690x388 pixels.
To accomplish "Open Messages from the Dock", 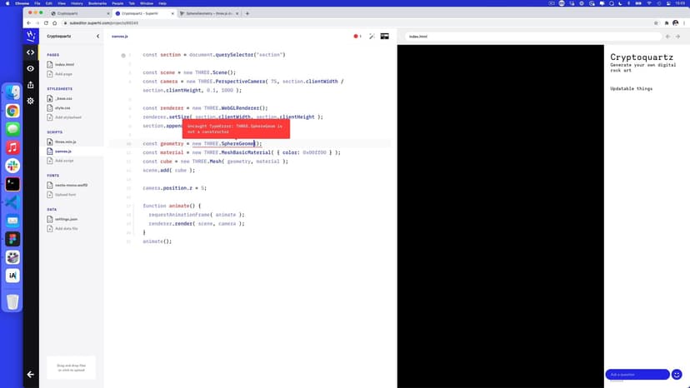I will 12,129.
